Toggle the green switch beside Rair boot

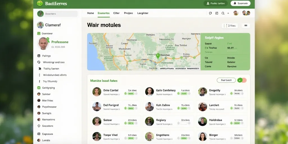[x=242, y=80]
